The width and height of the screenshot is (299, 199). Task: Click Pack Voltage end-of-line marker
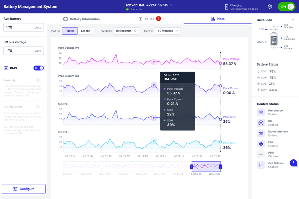click(x=220, y=64)
